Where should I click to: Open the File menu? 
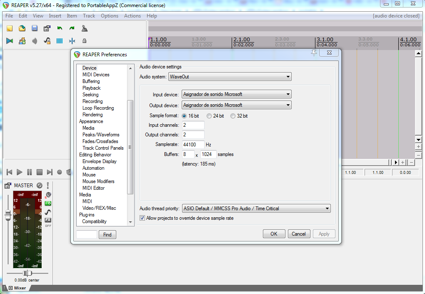click(x=9, y=16)
